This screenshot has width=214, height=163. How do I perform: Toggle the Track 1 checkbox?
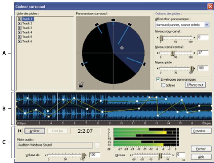tap(19, 19)
